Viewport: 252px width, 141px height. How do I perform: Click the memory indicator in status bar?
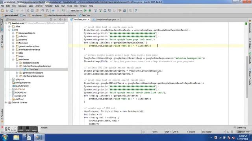tap(244, 132)
